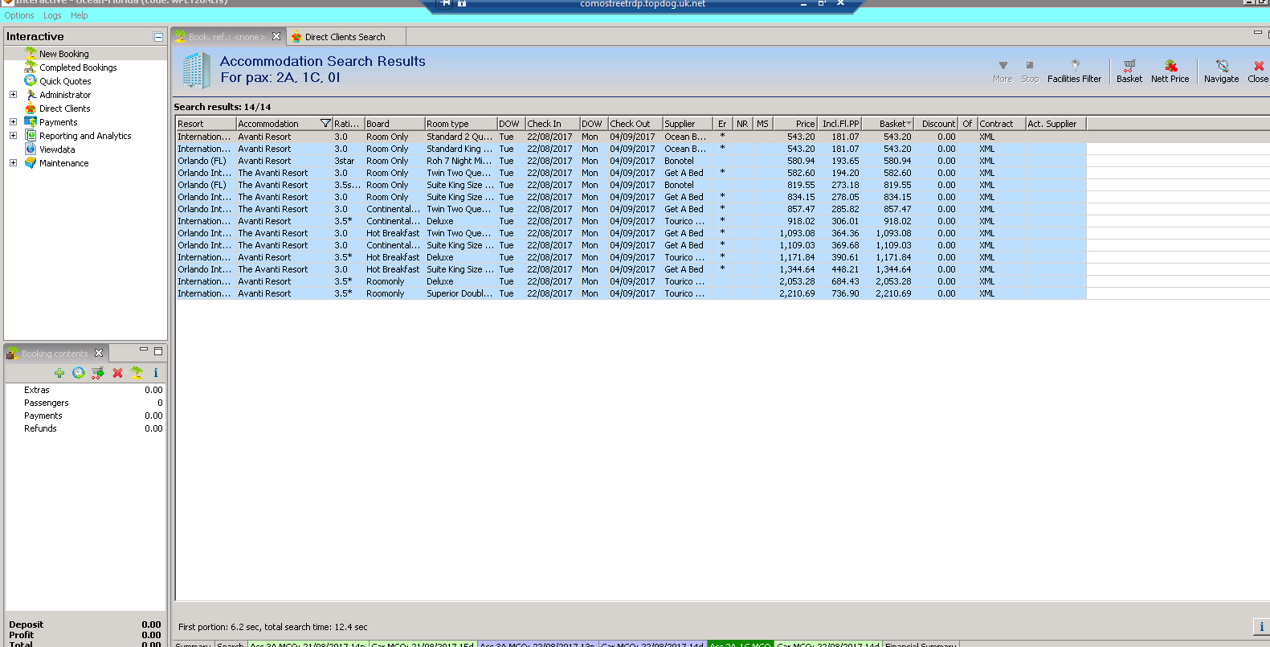
Task: Minimize the main editor area
Action: pyautogui.click(x=1258, y=33)
